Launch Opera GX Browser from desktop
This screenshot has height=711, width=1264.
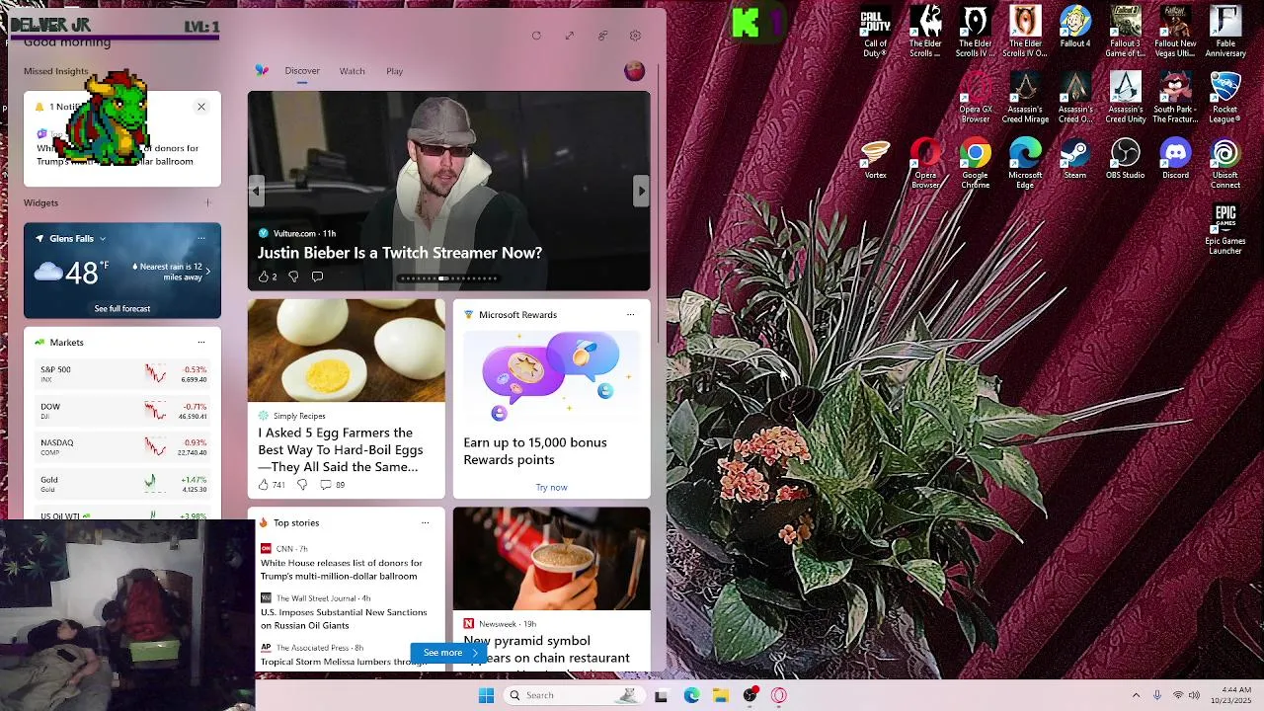(x=976, y=98)
